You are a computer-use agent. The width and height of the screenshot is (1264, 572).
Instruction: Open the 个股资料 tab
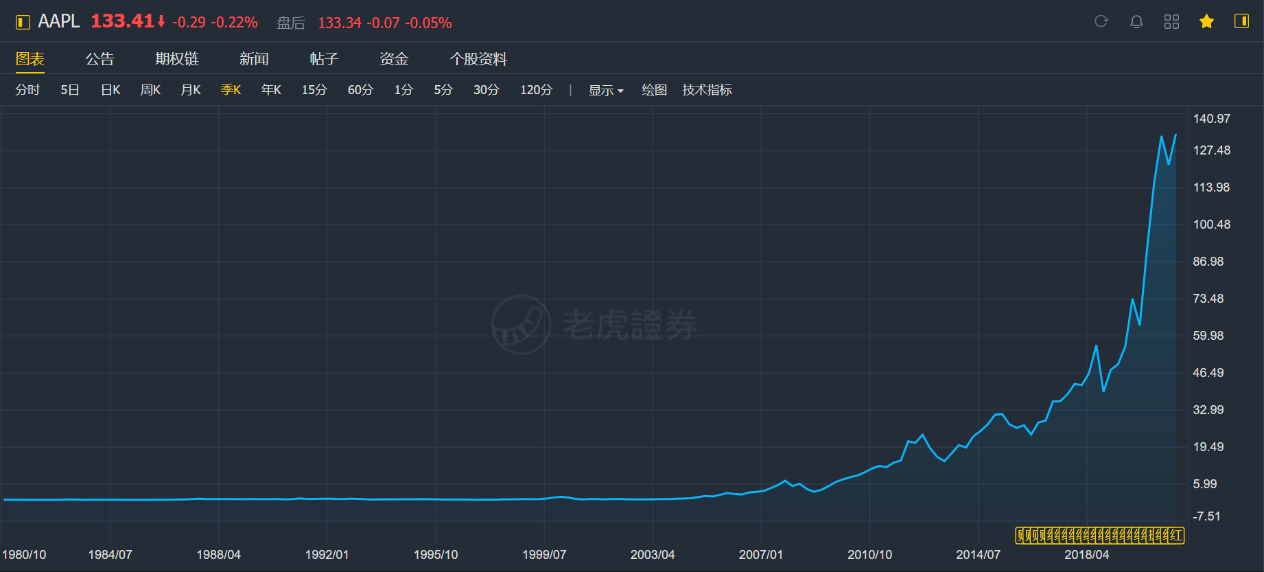[x=478, y=59]
